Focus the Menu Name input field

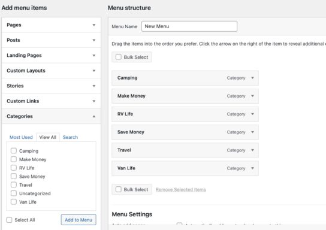point(189,26)
